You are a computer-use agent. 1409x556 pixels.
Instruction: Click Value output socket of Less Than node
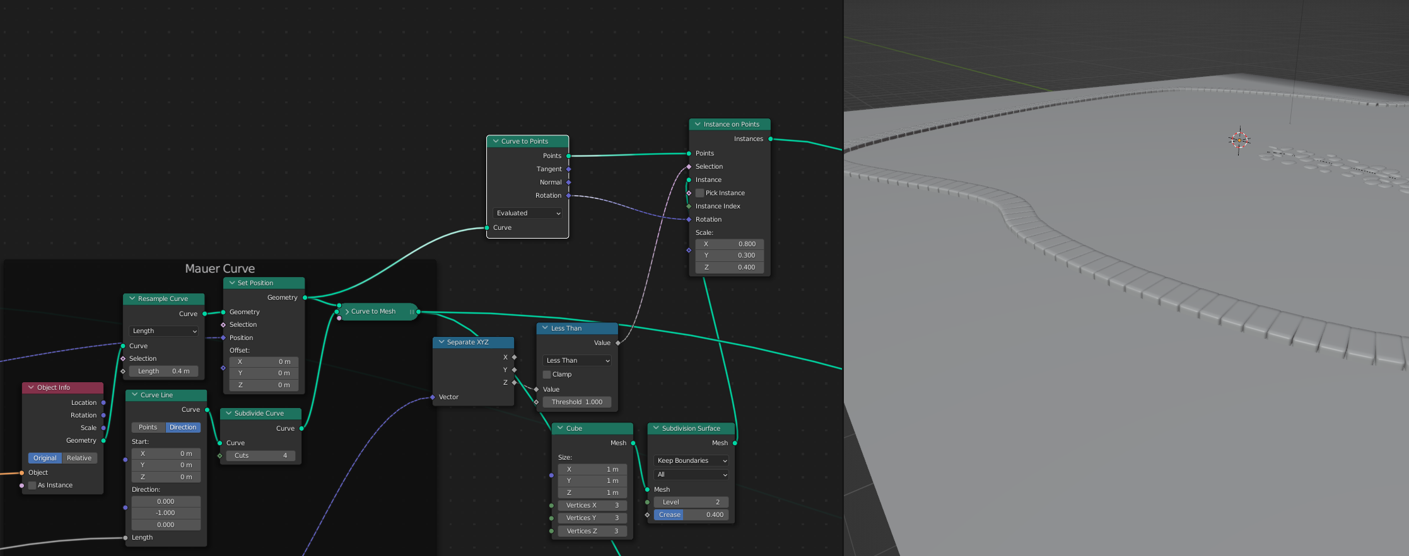618,343
